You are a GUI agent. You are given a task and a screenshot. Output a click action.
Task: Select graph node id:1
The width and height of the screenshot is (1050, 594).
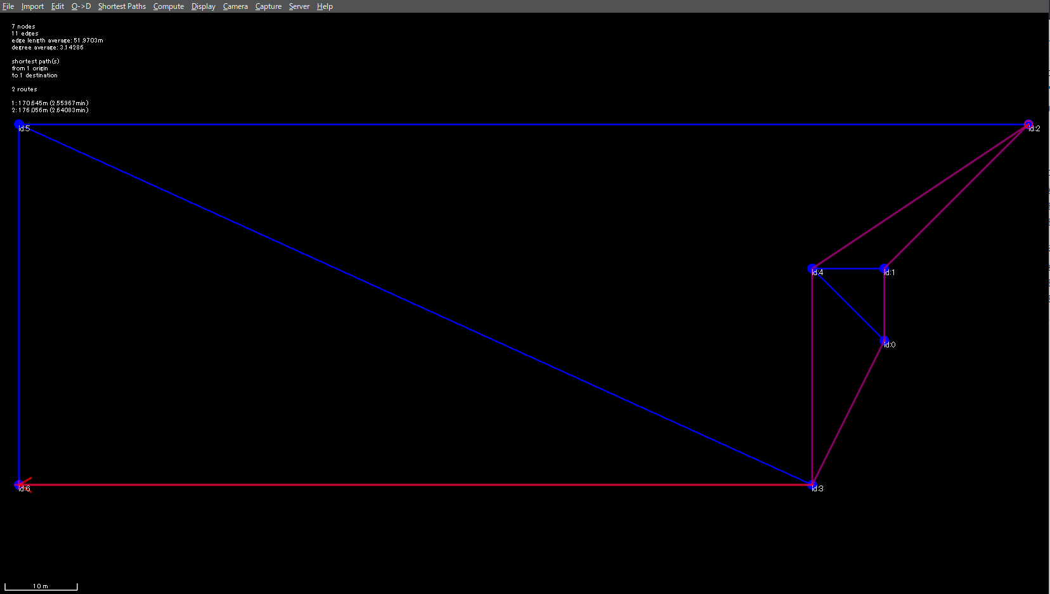tap(885, 269)
